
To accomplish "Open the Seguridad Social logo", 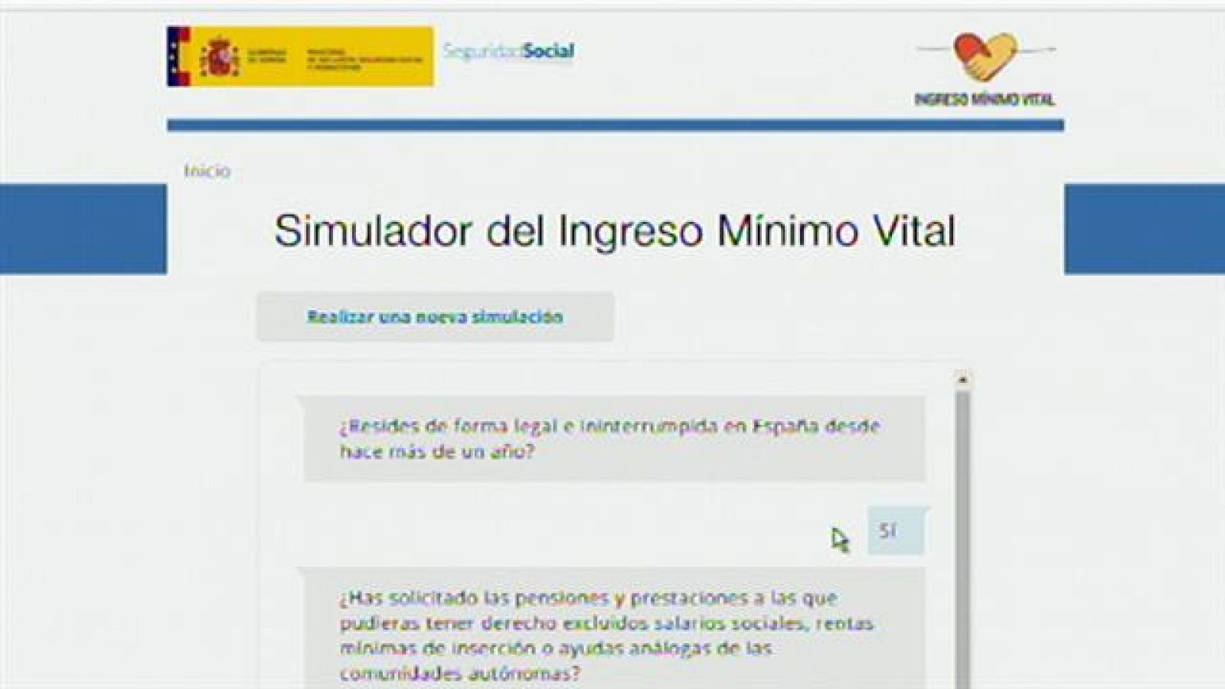I will pyautogui.click(x=508, y=52).
